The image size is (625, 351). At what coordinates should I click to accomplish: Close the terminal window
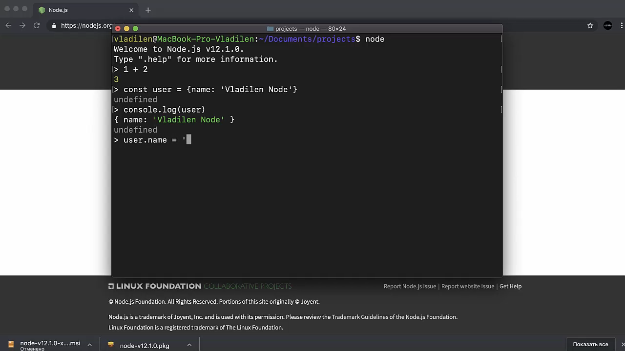click(118, 29)
